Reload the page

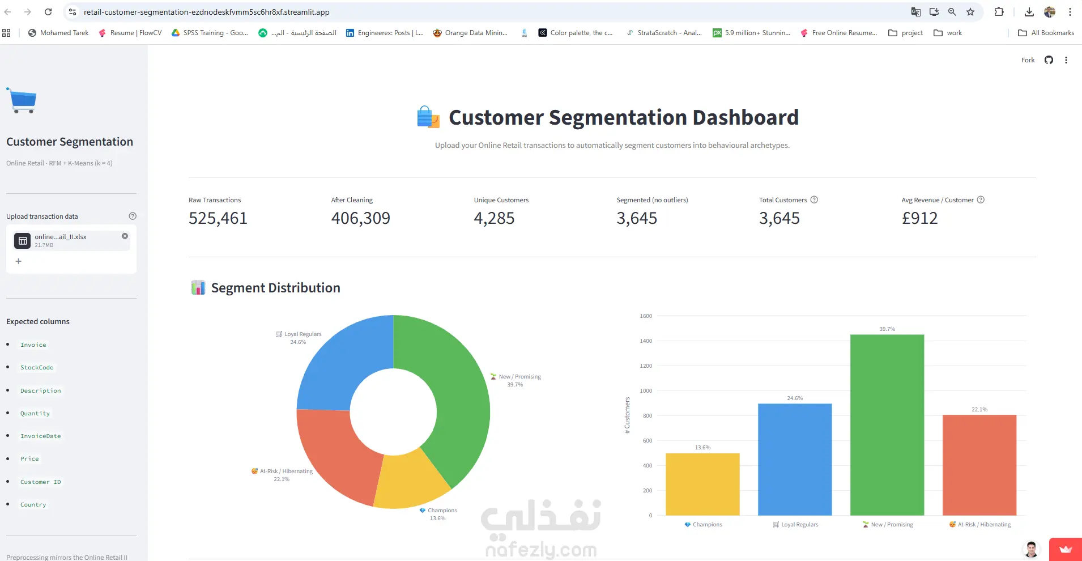(x=48, y=12)
